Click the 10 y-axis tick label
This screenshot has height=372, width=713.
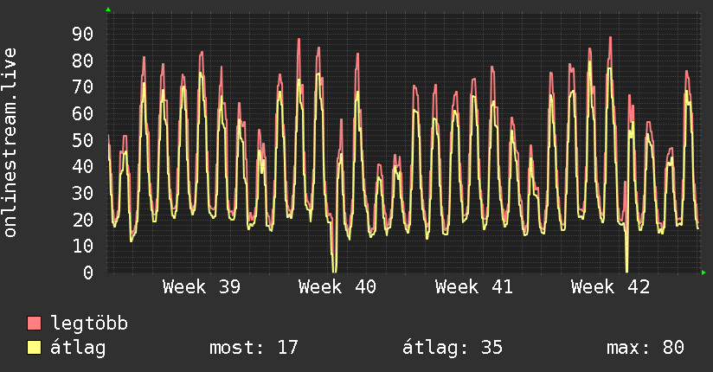[83, 246]
